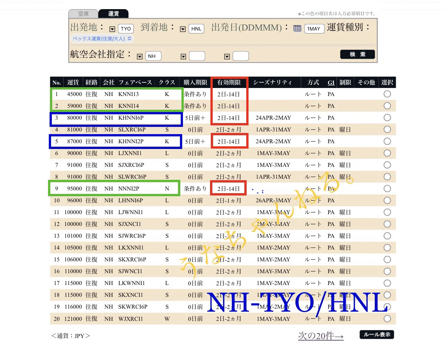This screenshot has height=341, width=446.
Task: Select radio for fare KNNI13 row 1
Action: pyautogui.click(x=387, y=94)
